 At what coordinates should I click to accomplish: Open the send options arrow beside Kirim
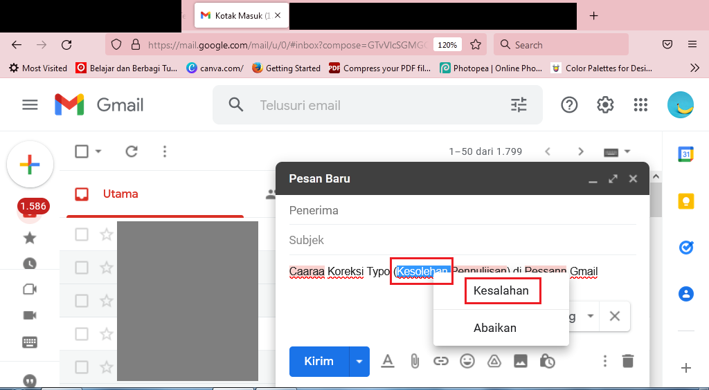click(x=359, y=361)
